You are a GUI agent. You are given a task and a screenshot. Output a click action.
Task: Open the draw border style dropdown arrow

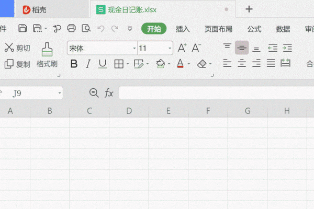click(148, 64)
